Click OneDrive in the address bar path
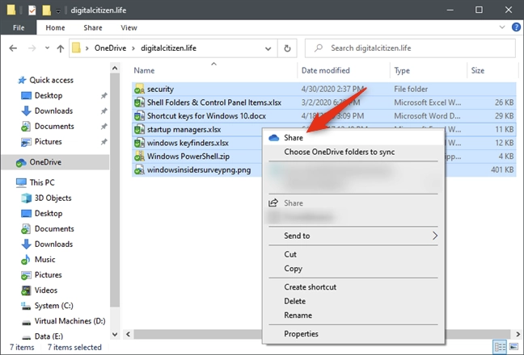Viewport: 524px width, 355px height. (110, 48)
